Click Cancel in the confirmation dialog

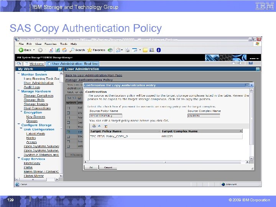point(108,168)
